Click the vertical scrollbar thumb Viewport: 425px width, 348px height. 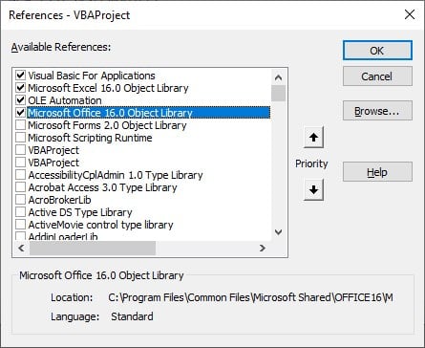point(278,93)
